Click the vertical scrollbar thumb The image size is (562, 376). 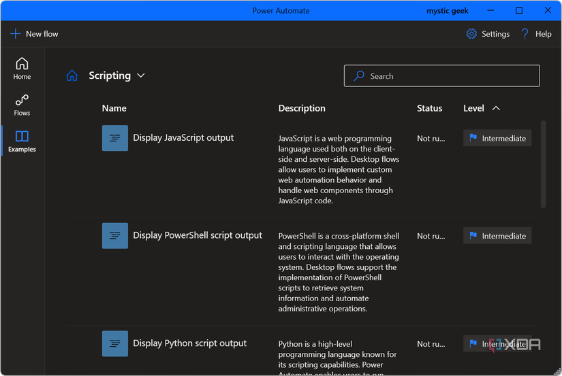coord(544,165)
